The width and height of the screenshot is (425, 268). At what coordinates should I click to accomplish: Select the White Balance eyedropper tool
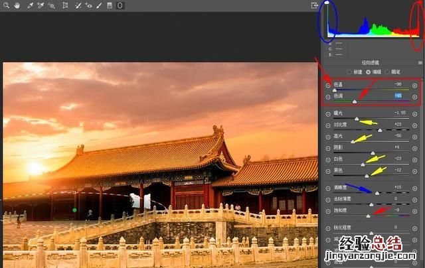pyautogui.click(x=30, y=5)
